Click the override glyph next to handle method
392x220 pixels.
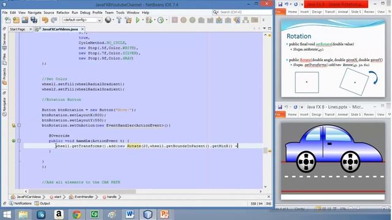(13, 141)
